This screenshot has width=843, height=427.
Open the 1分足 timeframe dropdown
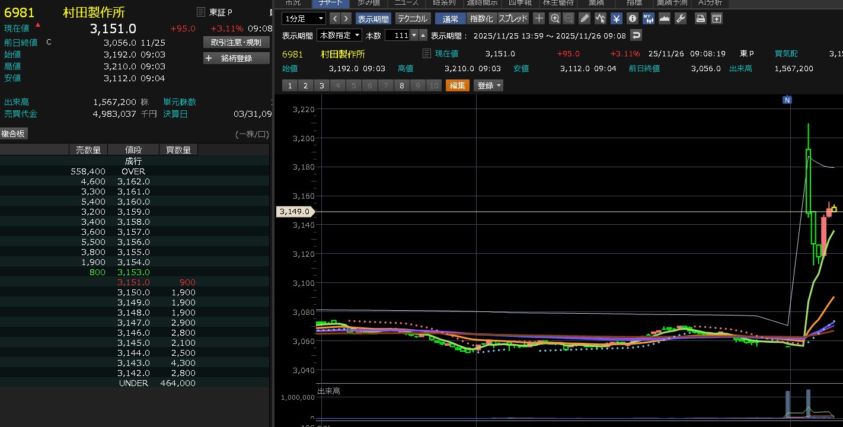[304, 18]
